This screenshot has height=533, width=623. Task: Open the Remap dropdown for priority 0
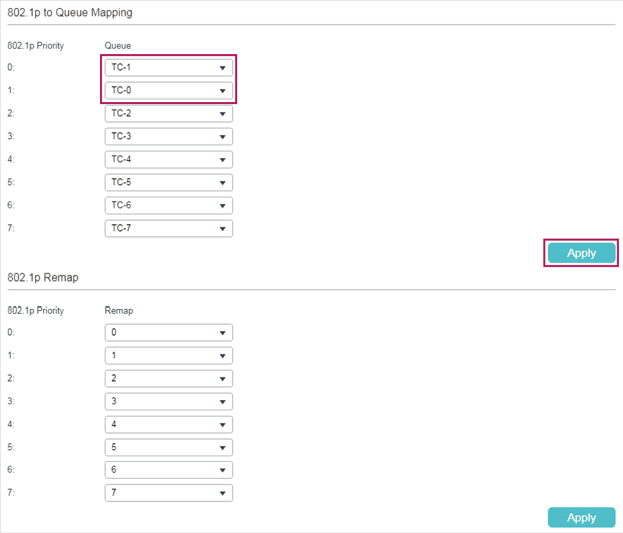tap(169, 332)
